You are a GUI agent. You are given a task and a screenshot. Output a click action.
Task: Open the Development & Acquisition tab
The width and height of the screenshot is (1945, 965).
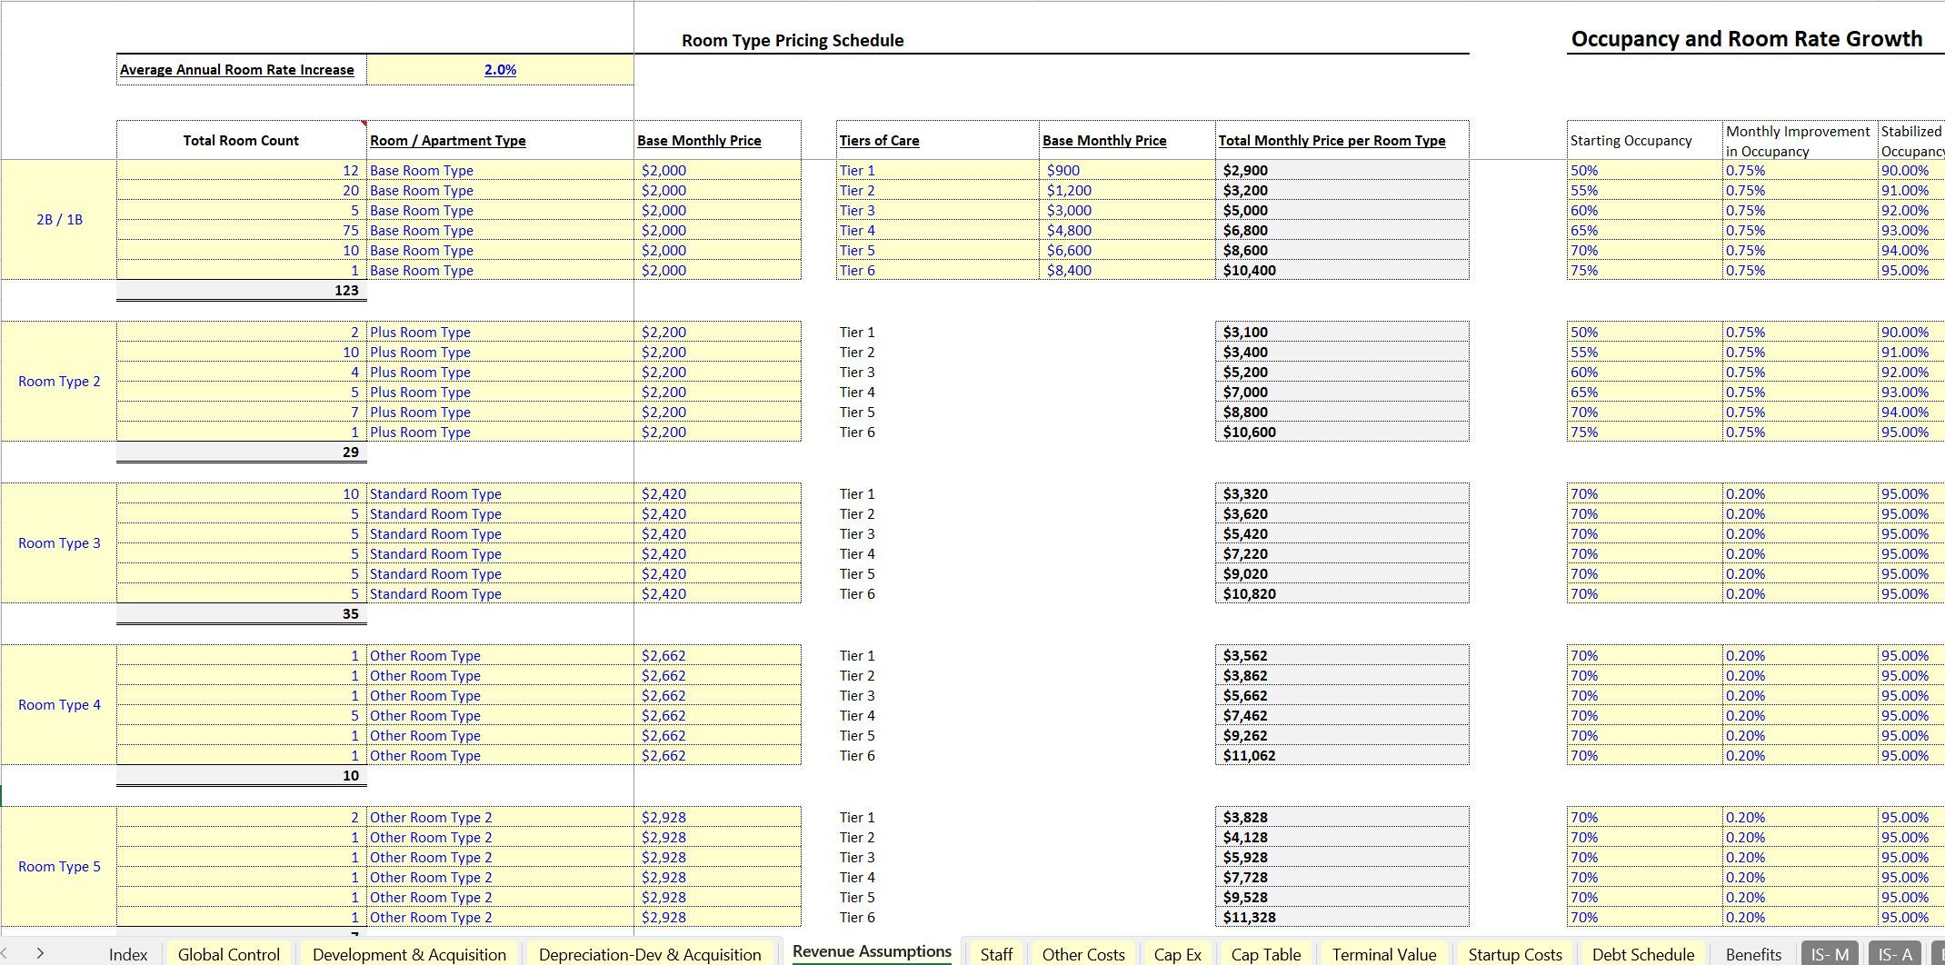point(409,954)
